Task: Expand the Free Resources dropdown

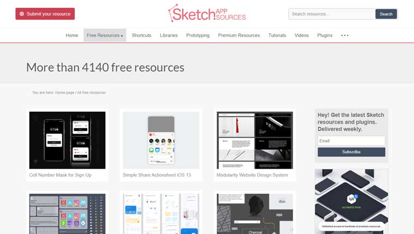Action: 105,35
